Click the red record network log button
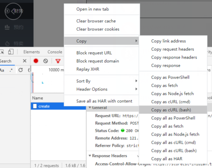 36,61
